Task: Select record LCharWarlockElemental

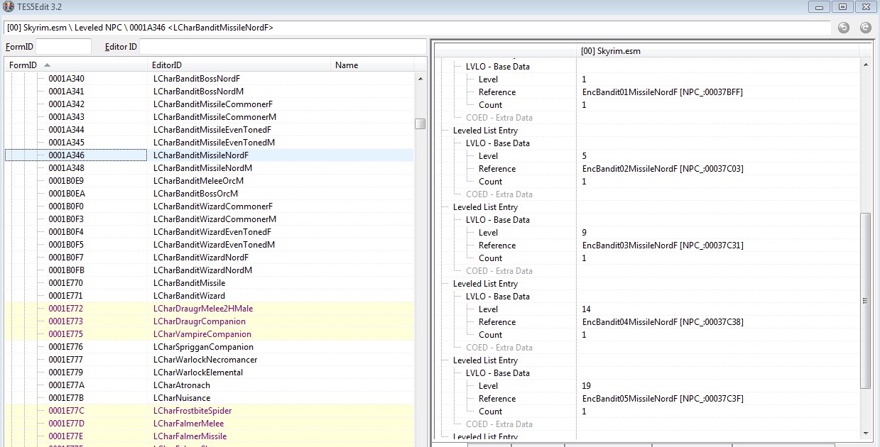Action: pos(209,372)
